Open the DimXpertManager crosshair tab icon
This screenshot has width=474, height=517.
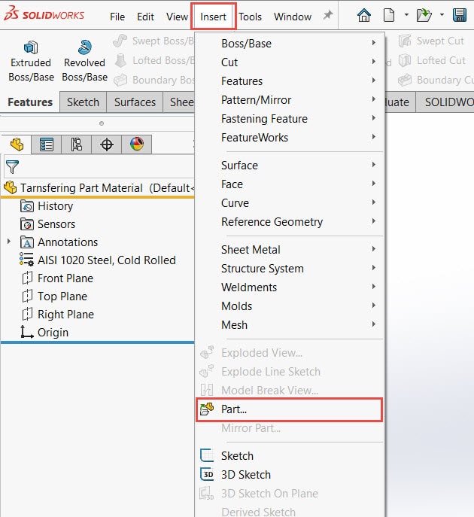point(107,144)
